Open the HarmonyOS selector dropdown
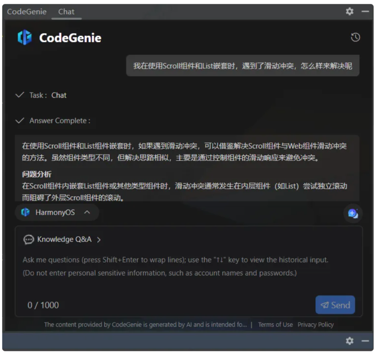The height and width of the screenshot is (357, 378). 57,212
